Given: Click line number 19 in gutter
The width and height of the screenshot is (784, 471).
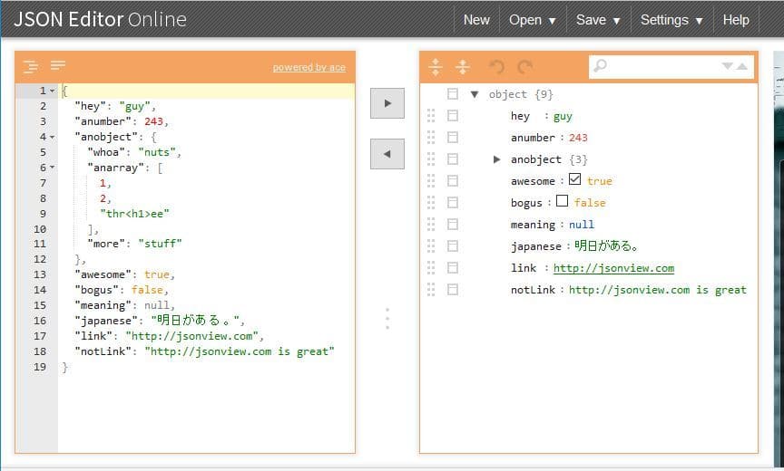Looking at the screenshot, I should [40, 367].
